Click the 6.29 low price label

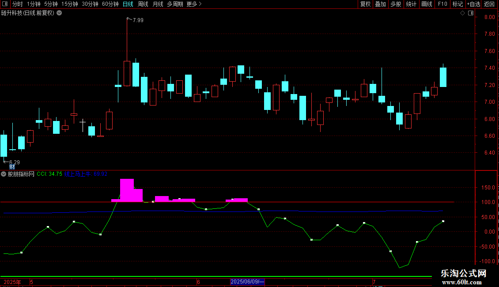[14, 162]
